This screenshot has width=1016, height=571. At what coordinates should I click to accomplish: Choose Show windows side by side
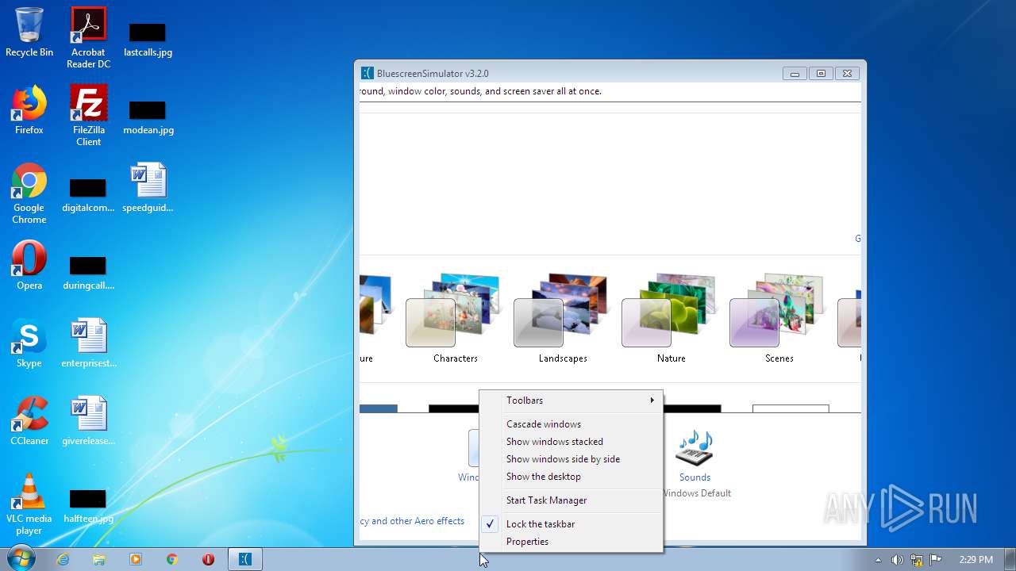pyautogui.click(x=571, y=459)
